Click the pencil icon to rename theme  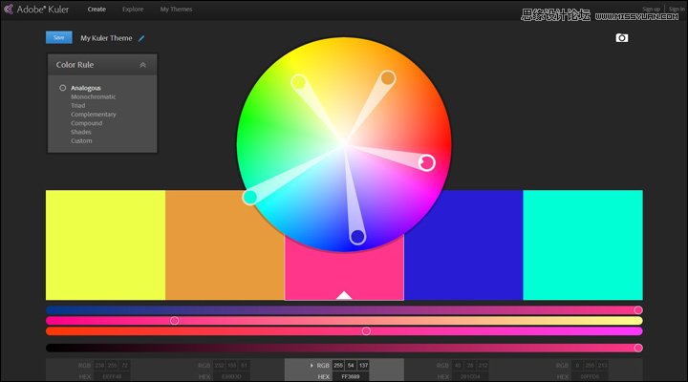click(x=141, y=38)
